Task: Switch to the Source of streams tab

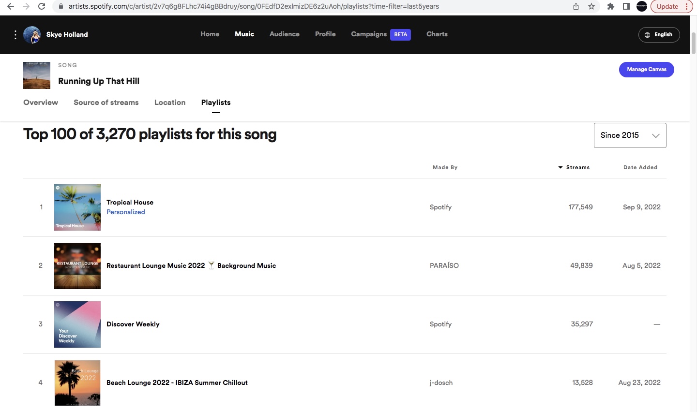Action: tap(106, 103)
